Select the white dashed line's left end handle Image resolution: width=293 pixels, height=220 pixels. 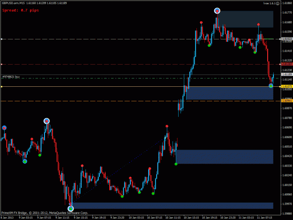point(1,39)
